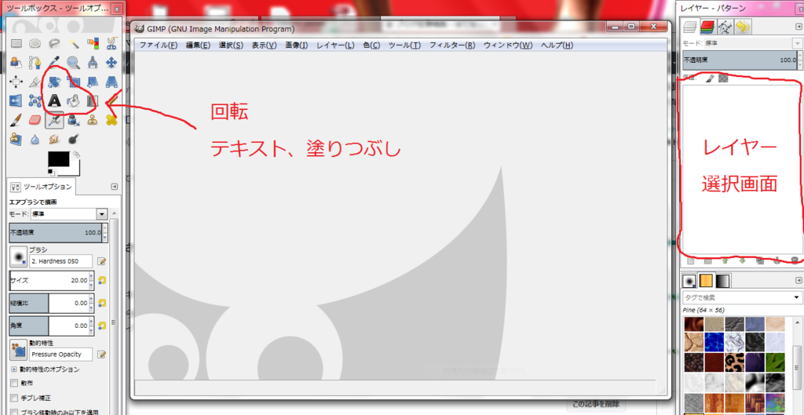
Task: Select the Fuzzy Select magic wand tool
Action: click(73, 44)
